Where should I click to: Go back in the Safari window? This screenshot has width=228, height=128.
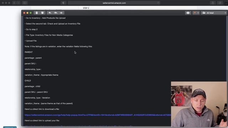(x=14, y=3)
